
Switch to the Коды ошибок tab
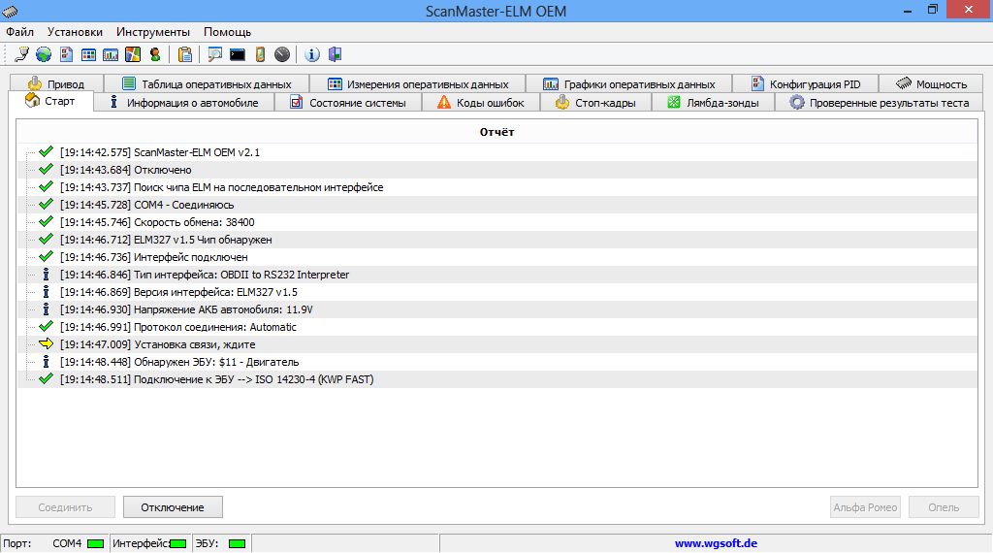pyautogui.click(x=479, y=103)
